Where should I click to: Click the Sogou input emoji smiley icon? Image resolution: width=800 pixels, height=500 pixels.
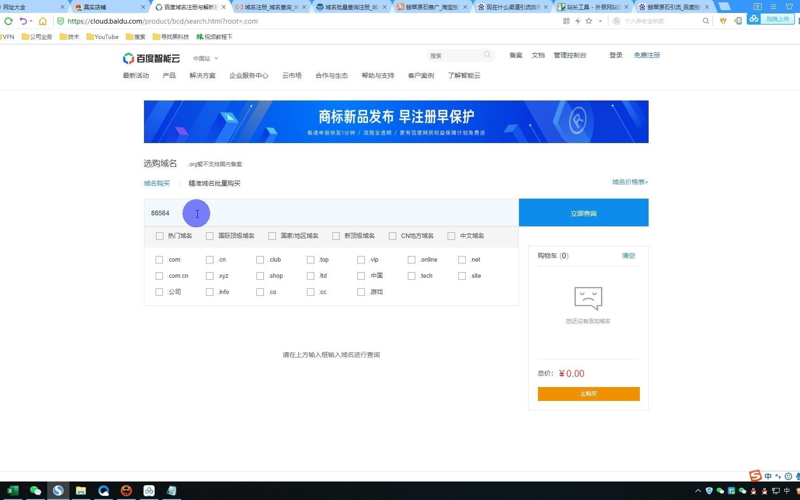pyautogui.click(x=788, y=476)
